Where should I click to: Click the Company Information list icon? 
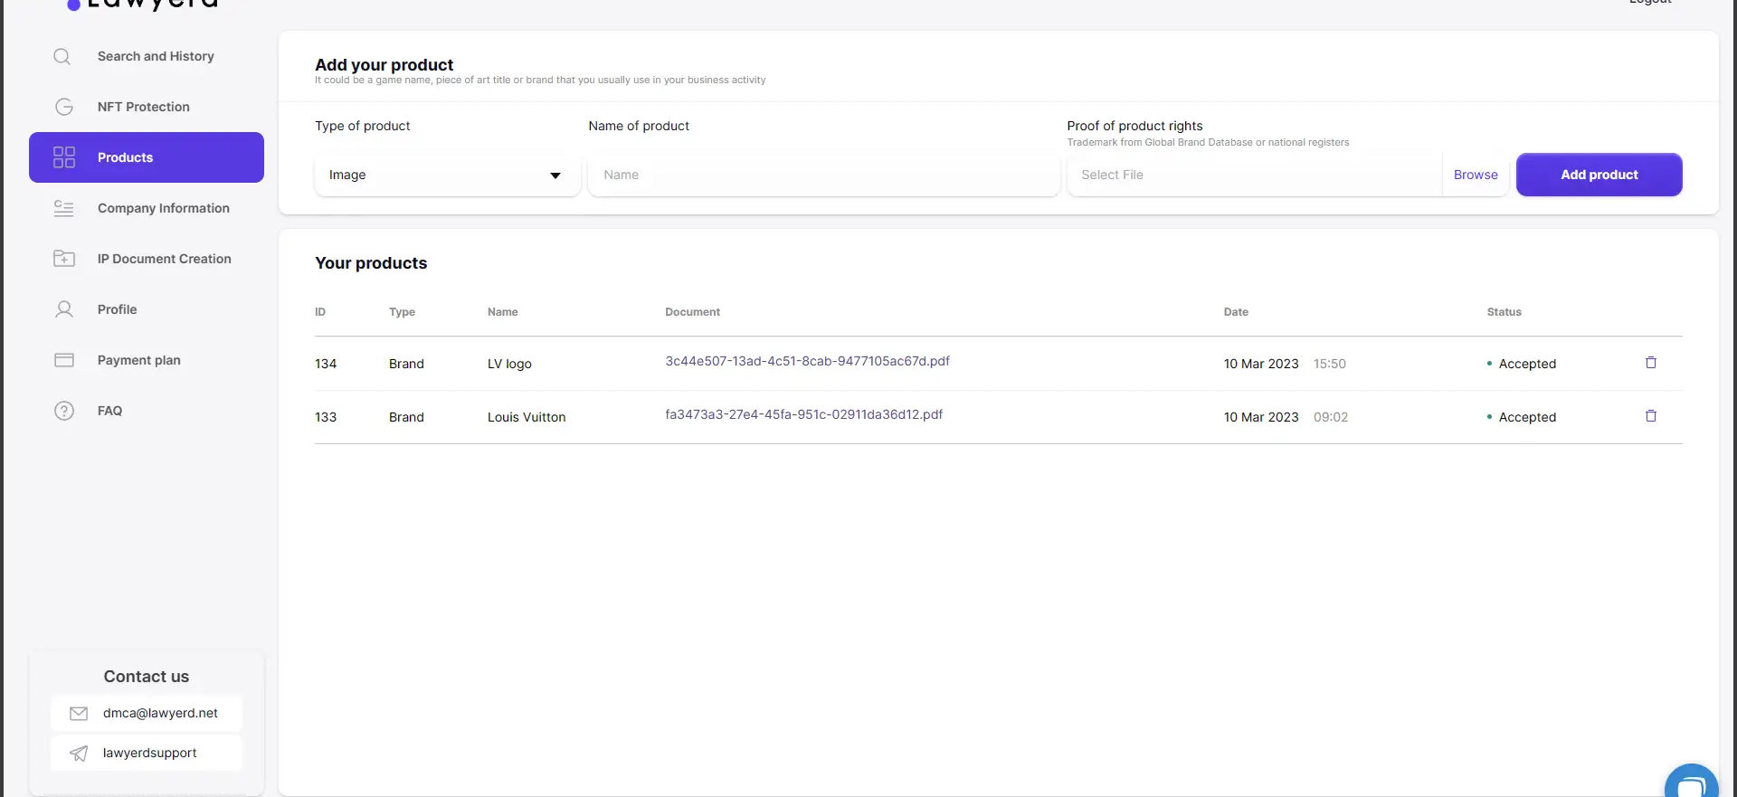click(64, 208)
